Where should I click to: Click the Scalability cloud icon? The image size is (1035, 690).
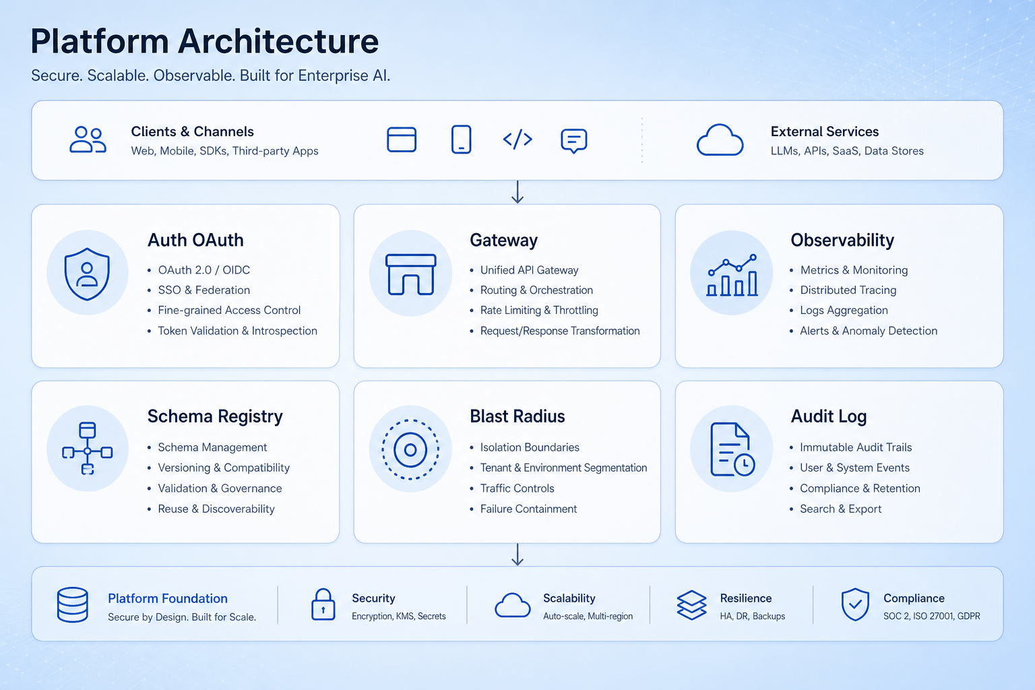point(513,605)
